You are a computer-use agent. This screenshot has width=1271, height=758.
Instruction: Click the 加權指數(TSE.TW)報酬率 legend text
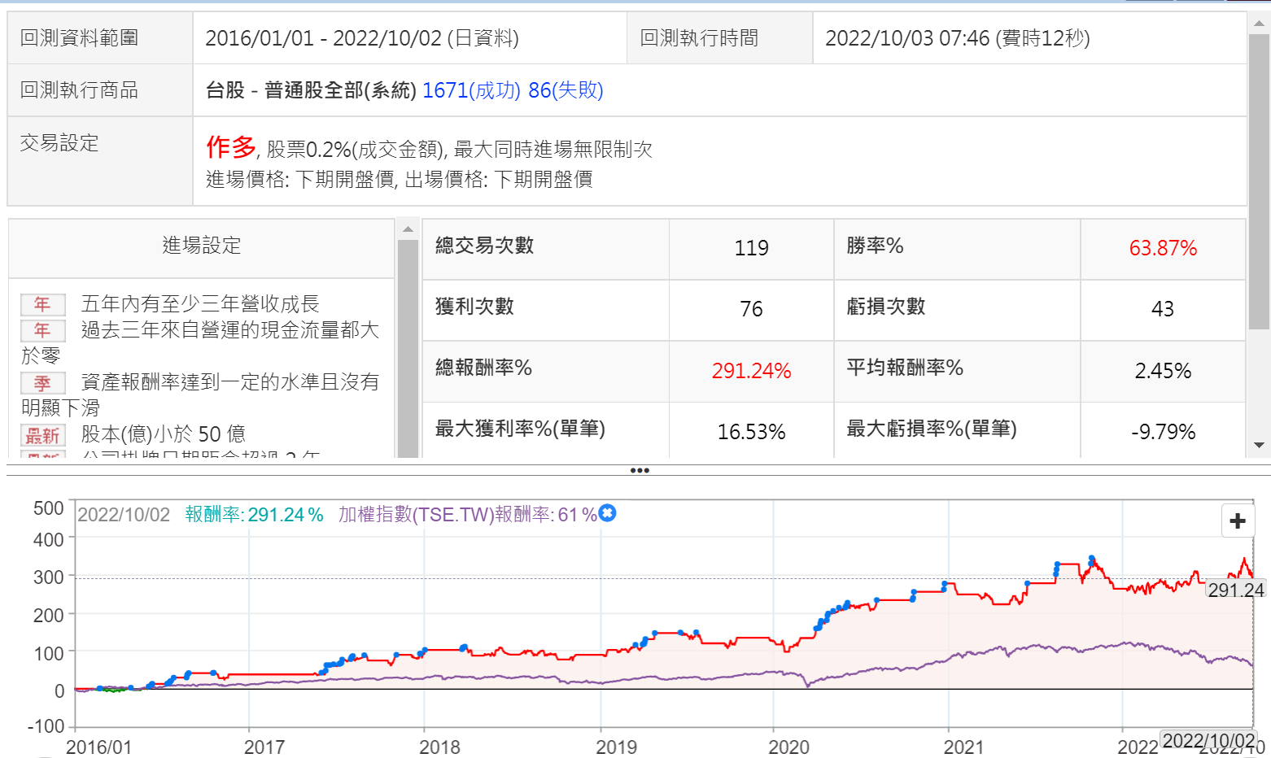point(467,515)
